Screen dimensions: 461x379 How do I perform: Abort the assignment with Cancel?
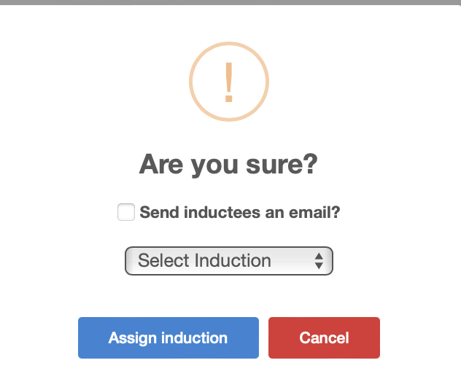(324, 337)
